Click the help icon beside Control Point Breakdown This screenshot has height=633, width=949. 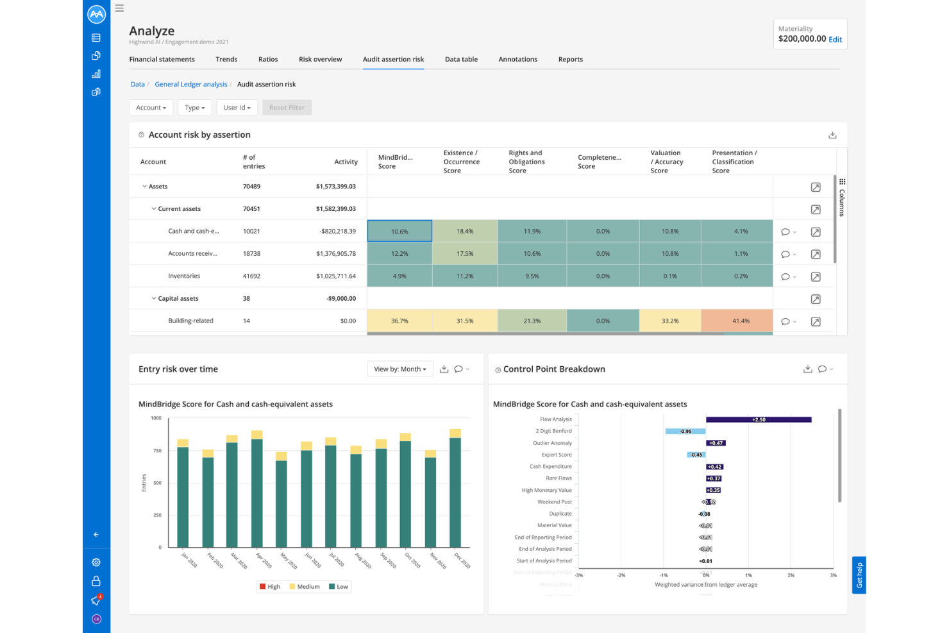498,370
